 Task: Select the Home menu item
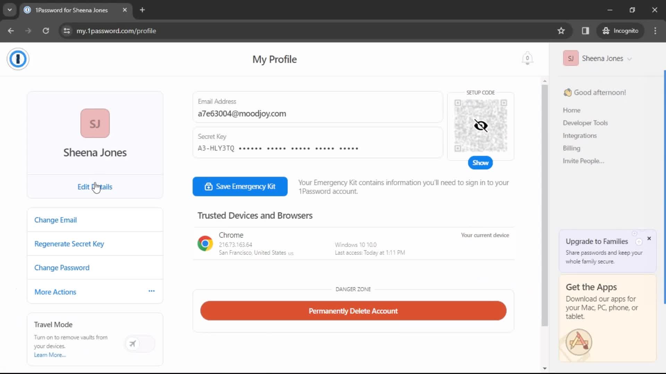573,110
